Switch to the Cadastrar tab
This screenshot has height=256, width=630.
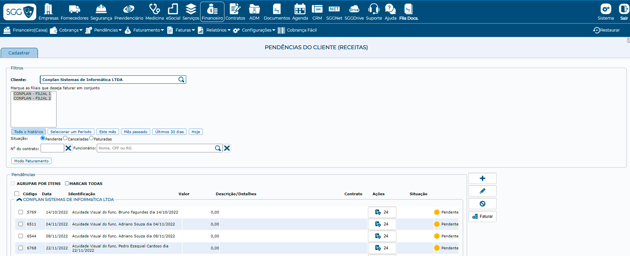point(19,53)
